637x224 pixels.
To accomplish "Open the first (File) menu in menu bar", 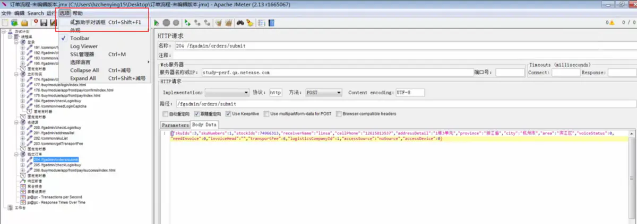I will tap(6, 13).
